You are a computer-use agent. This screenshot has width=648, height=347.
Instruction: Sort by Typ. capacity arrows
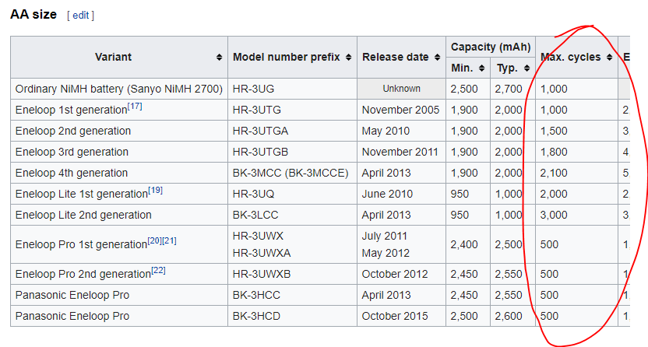click(527, 68)
